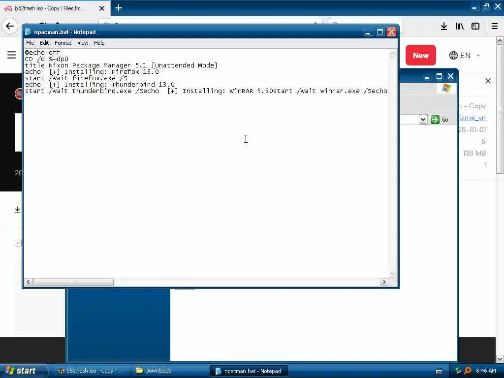Close the Files.fm side panel with X
The width and height of the screenshot is (504, 378).
pyautogui.click(x=488, y=81)
